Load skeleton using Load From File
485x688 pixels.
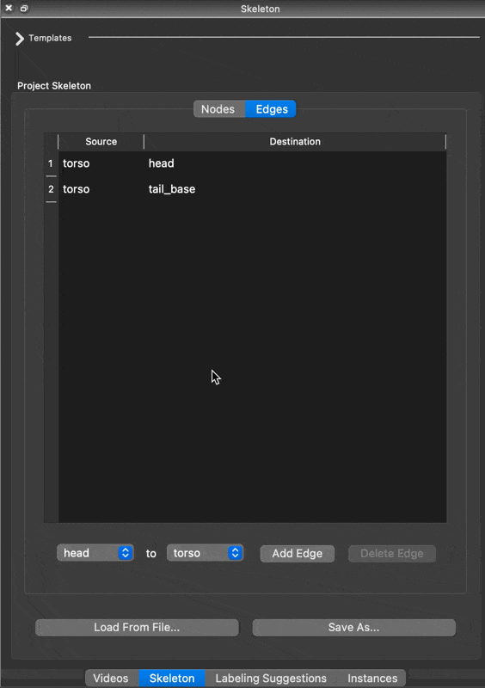pyautogui.click(x=137, y=628)
